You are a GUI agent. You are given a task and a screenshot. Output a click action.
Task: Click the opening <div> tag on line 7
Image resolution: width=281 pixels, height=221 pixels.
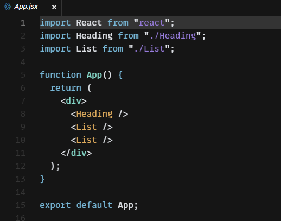(74, 101)
